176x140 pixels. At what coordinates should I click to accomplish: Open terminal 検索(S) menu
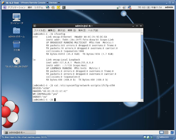tap(72, 30)
